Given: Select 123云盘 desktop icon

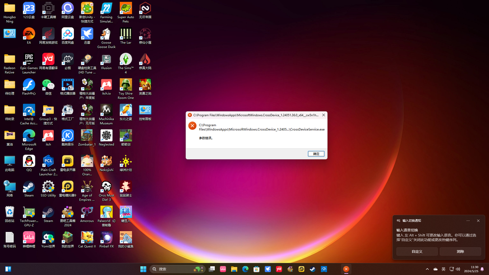Looking at the screenshot, I should pos(29,11).
